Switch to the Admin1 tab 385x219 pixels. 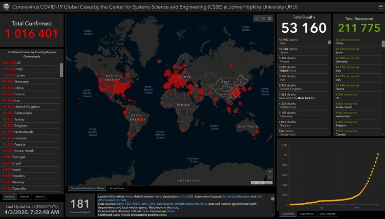click(24, 197)
